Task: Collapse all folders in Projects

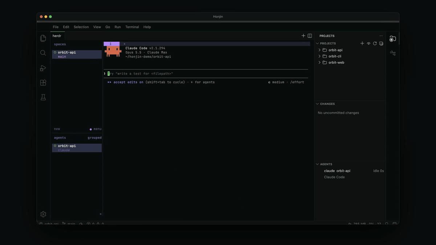Action: click(x=381, y=44)
